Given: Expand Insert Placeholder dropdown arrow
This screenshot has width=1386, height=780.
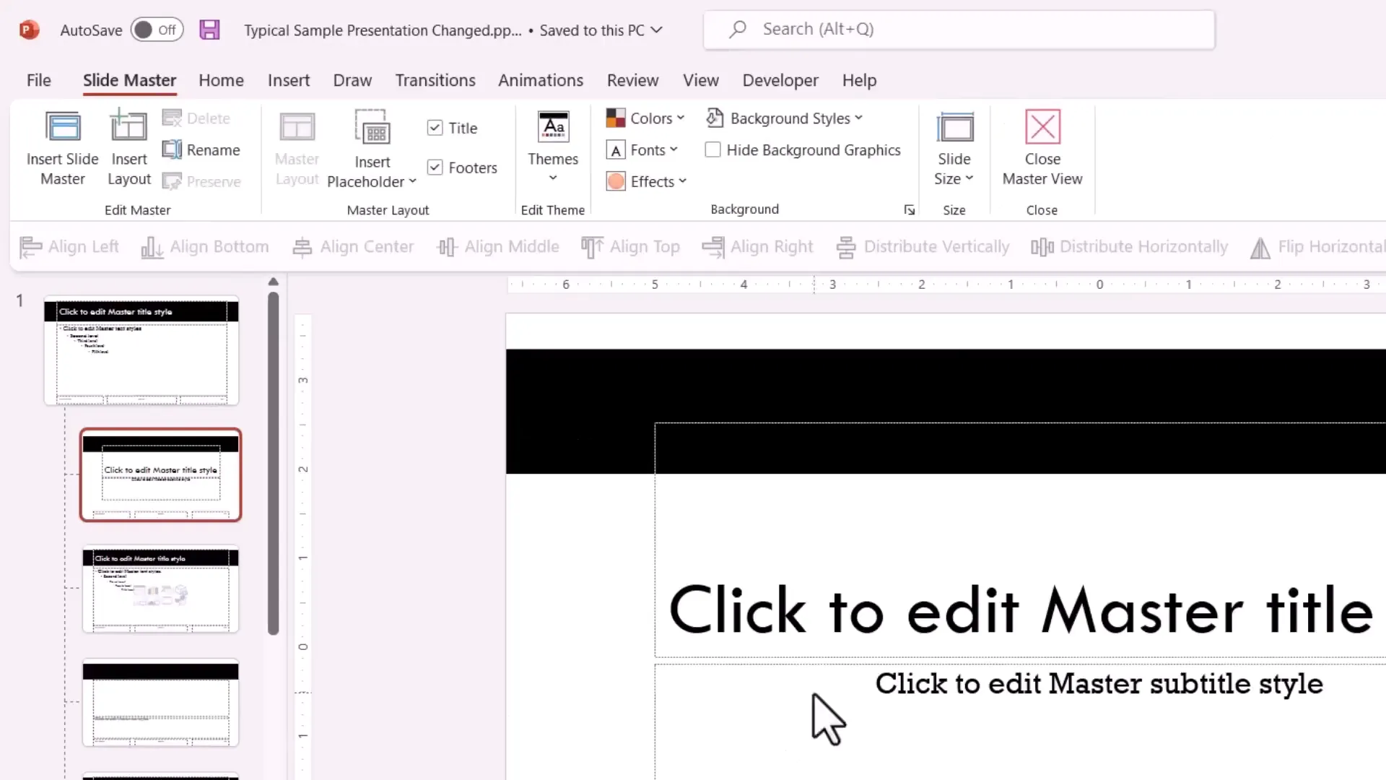Looking at the screenshot, I should point(413,181).
